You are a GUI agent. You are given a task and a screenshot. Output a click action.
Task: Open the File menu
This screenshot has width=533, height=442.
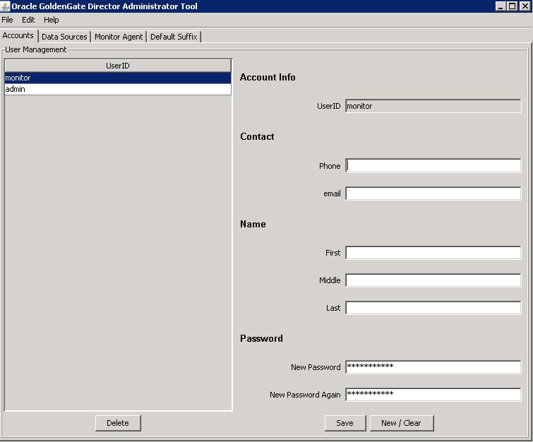(8, 20)
